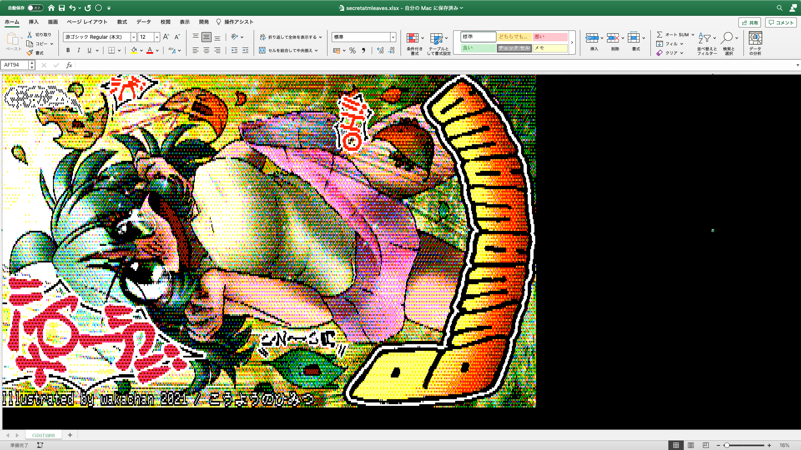Add a new sheet with plus button
This screenshot has height=450, width=801.
[x=70, y=435]
